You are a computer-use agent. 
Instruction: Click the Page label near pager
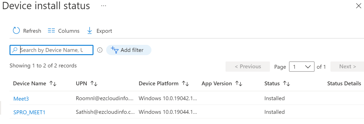pyautogui.click(x=280, y=67)
